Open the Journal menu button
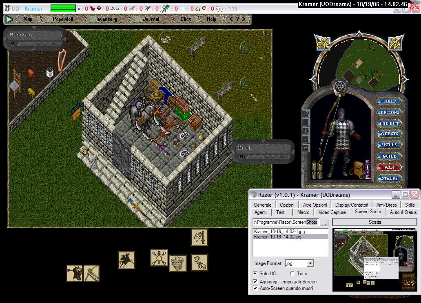 click(x=151, y=19)
